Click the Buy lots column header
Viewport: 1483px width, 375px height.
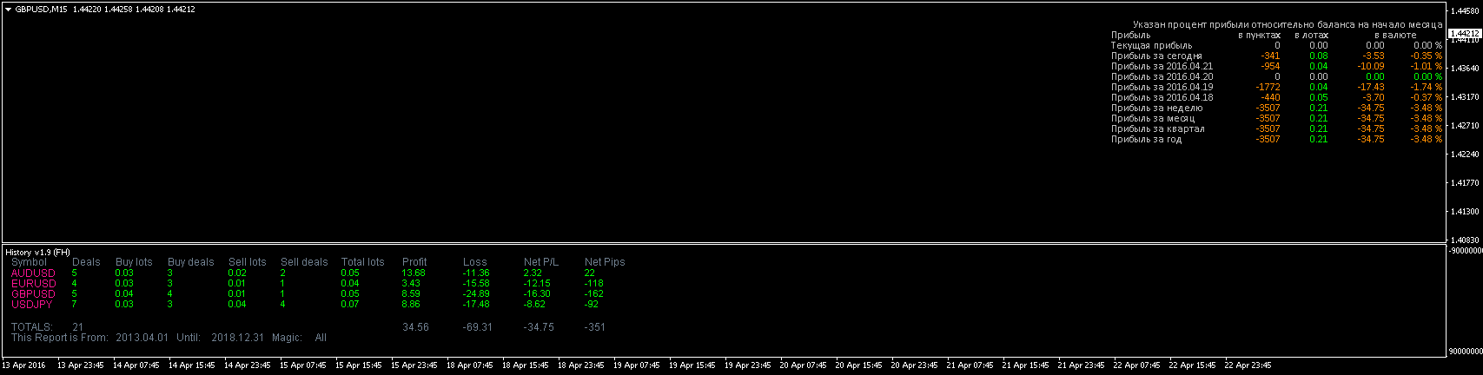pos(134,262)
